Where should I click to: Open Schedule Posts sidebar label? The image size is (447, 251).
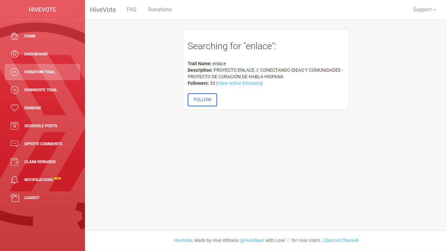point(41,126)
